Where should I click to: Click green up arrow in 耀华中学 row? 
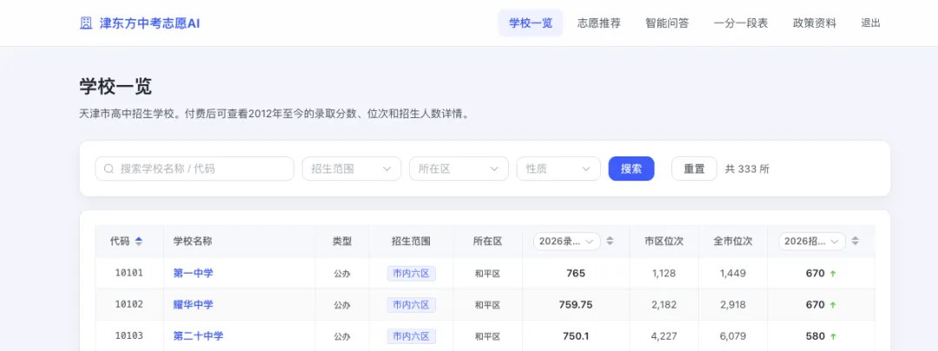833,305
